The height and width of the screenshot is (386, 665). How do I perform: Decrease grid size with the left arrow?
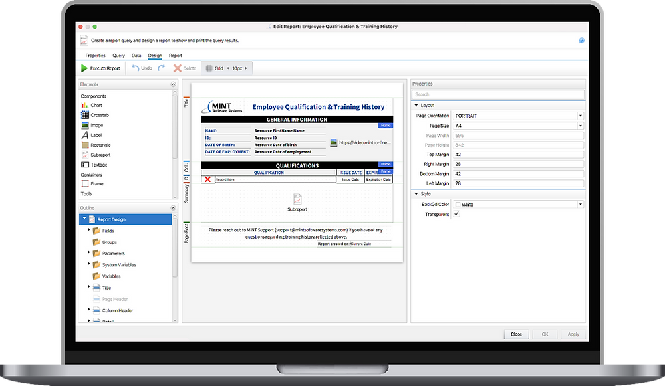(x=228, y=68)
